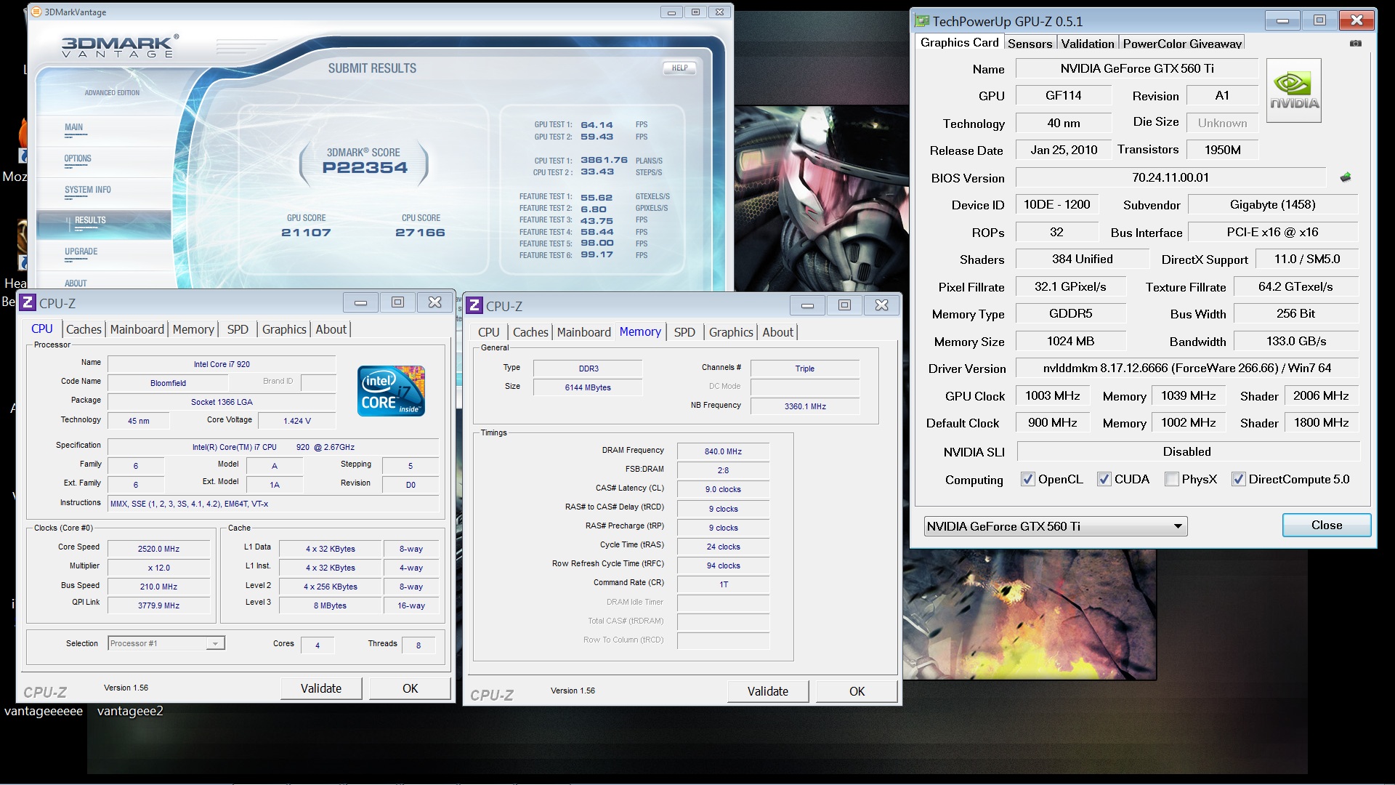Click the Close button in GPU-Z
1395x785 pixels.
point(1326,525)
